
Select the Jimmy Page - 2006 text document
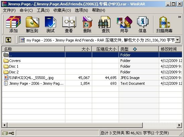coord(92,83)
